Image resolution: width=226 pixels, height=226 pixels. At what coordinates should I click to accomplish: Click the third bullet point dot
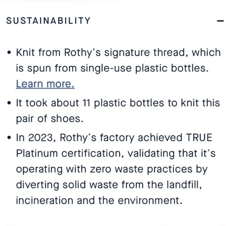[x=9, y=138]
